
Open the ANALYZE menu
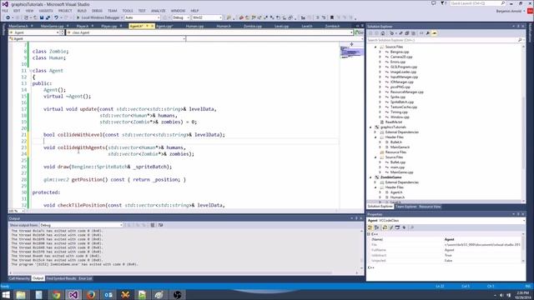coord(158,11)
